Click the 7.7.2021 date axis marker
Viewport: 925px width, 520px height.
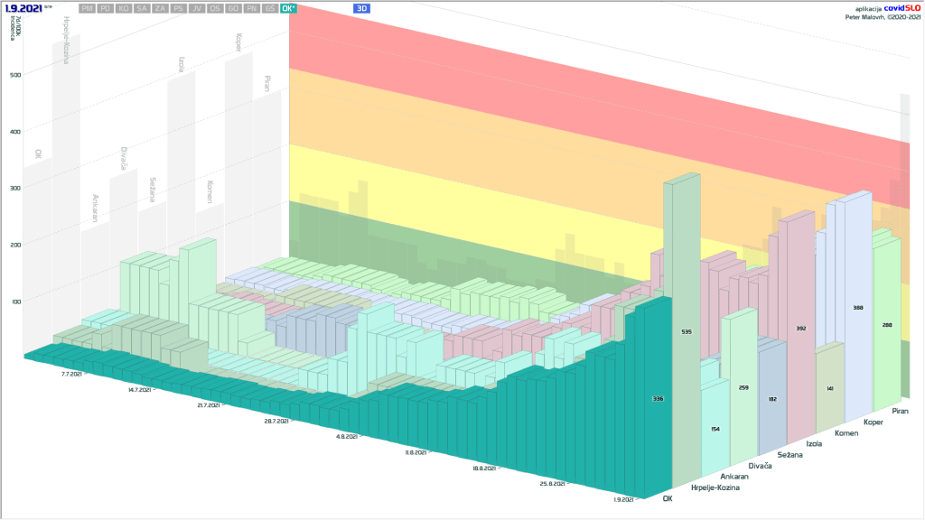coord(73,372)
